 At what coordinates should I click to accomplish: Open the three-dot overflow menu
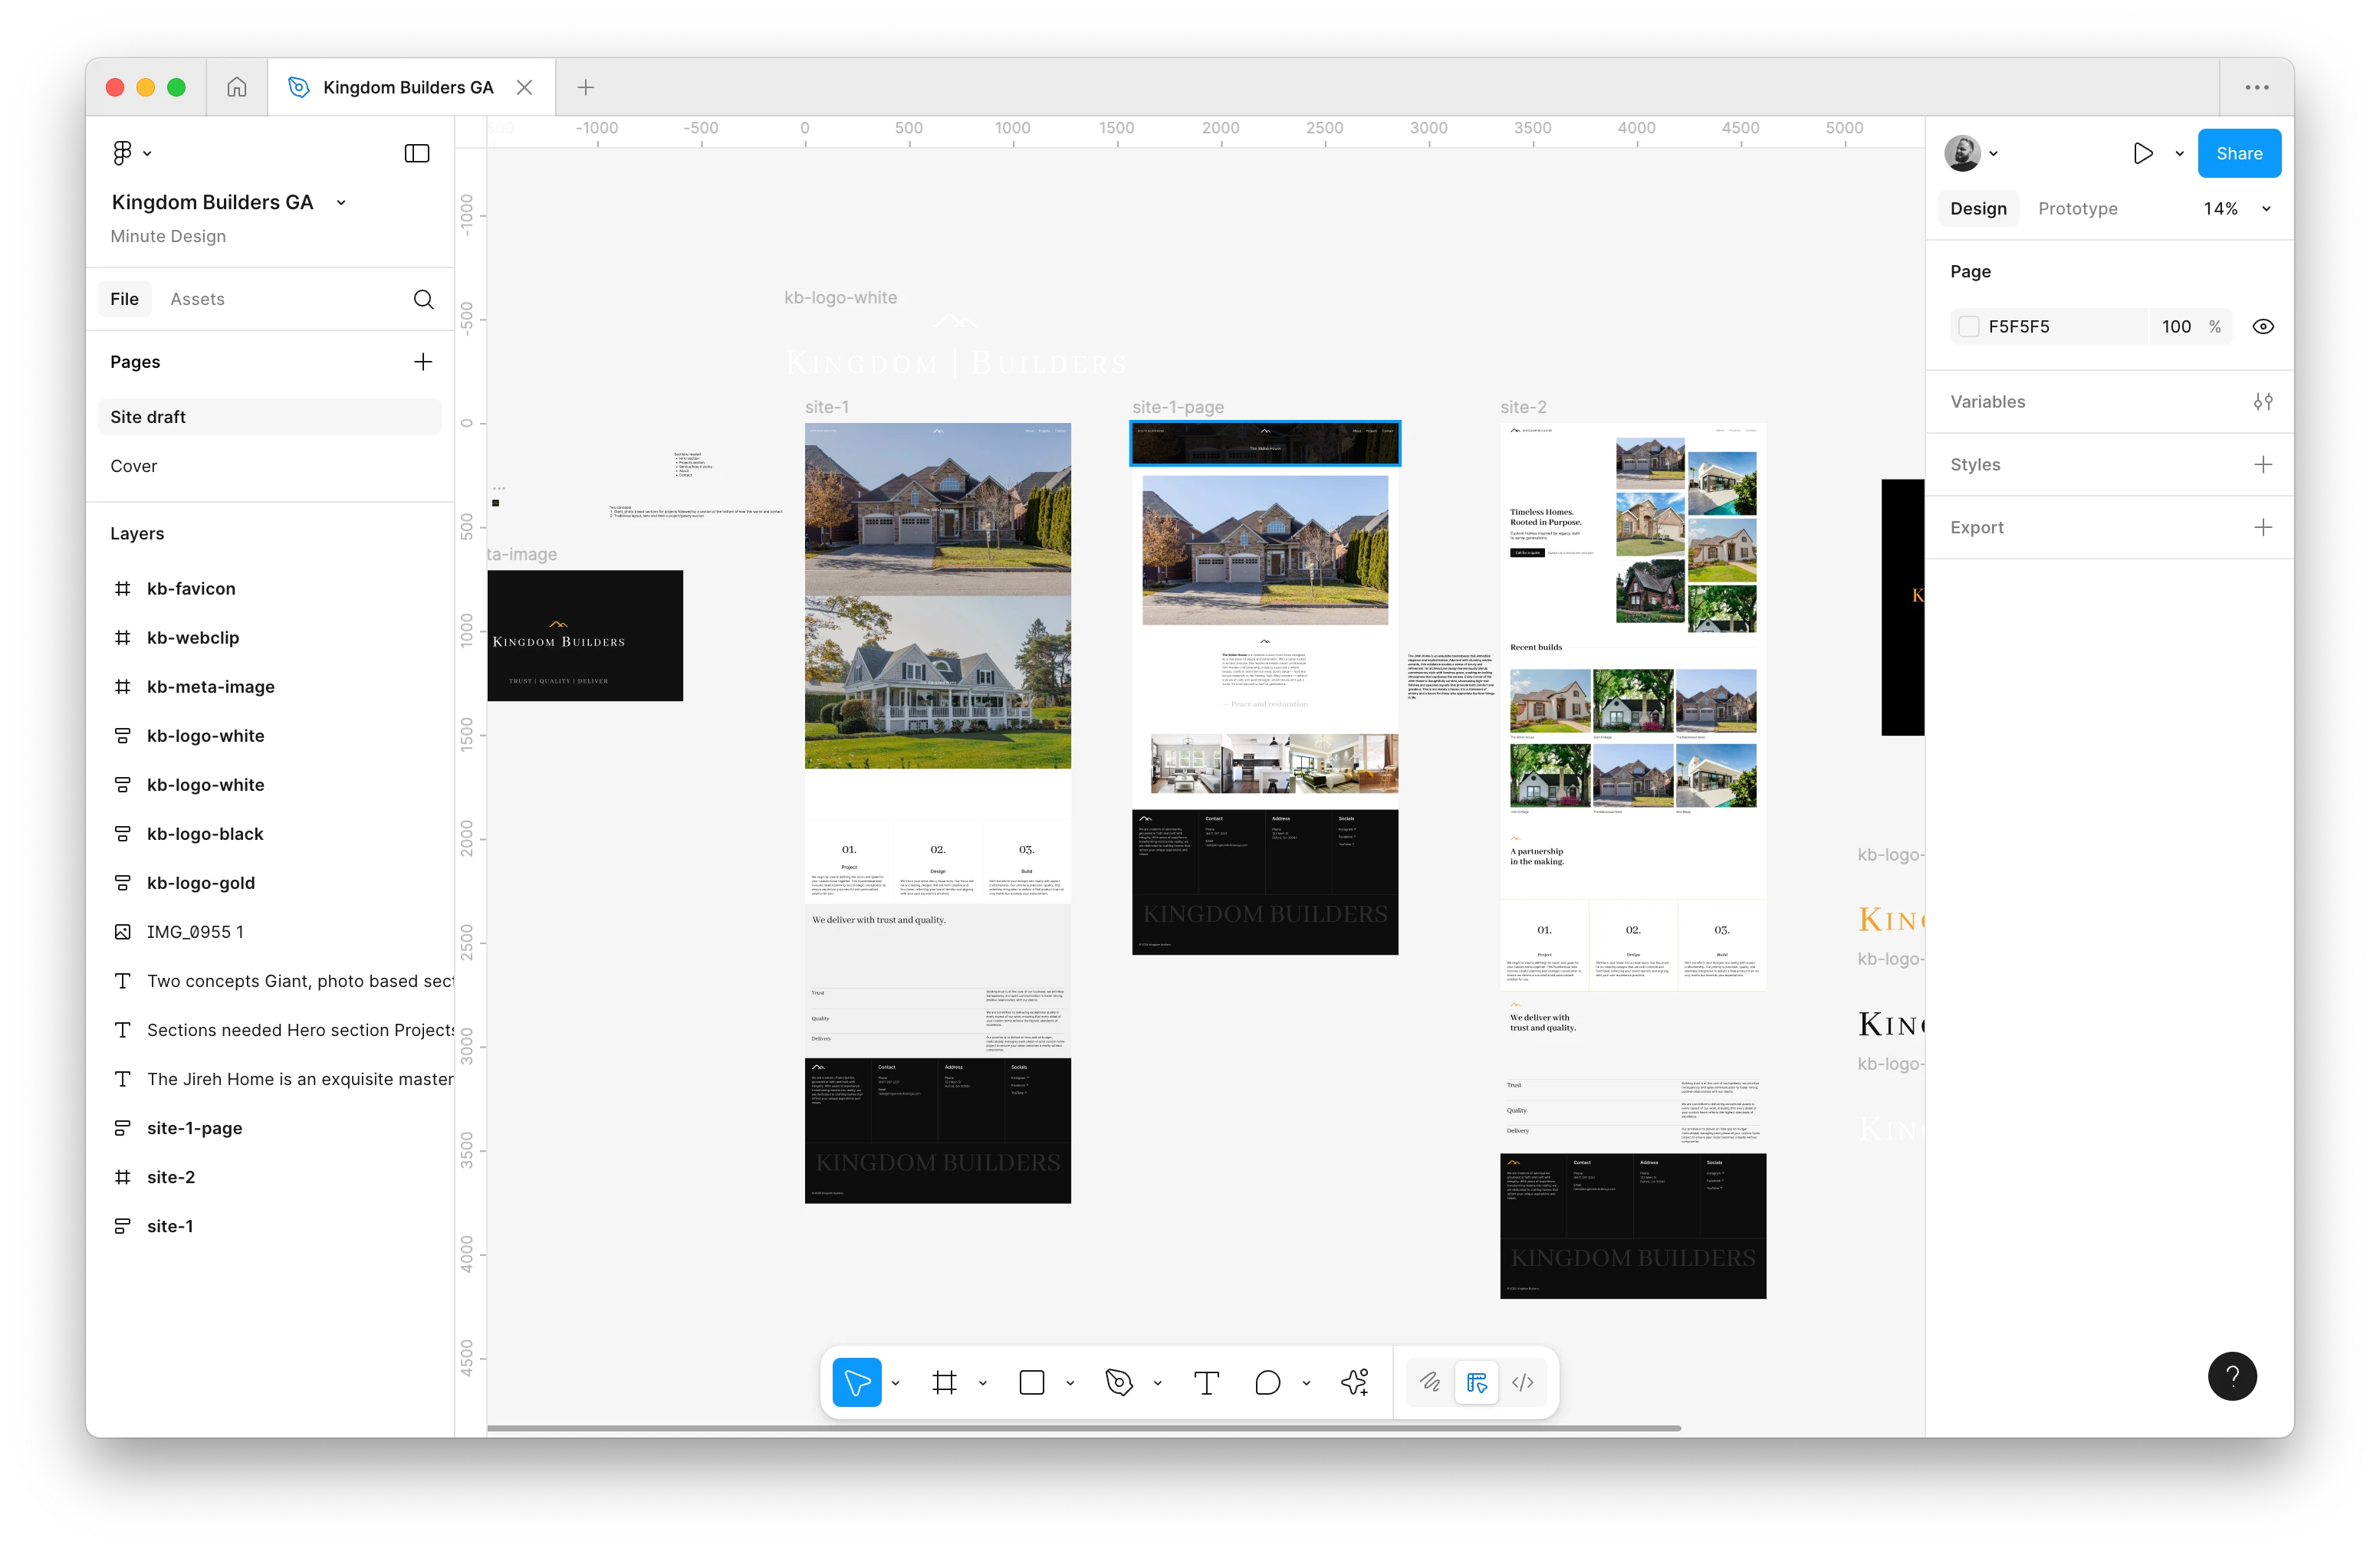(x=2257, y=87)
